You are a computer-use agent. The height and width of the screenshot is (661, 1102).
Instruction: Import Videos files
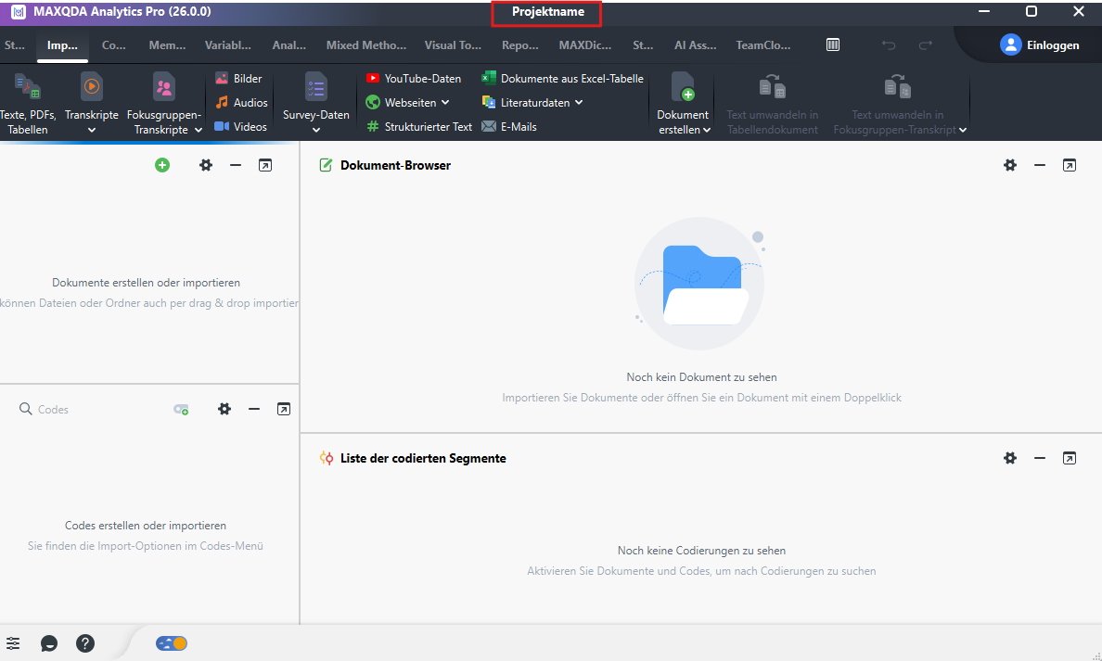click(240, 126)
